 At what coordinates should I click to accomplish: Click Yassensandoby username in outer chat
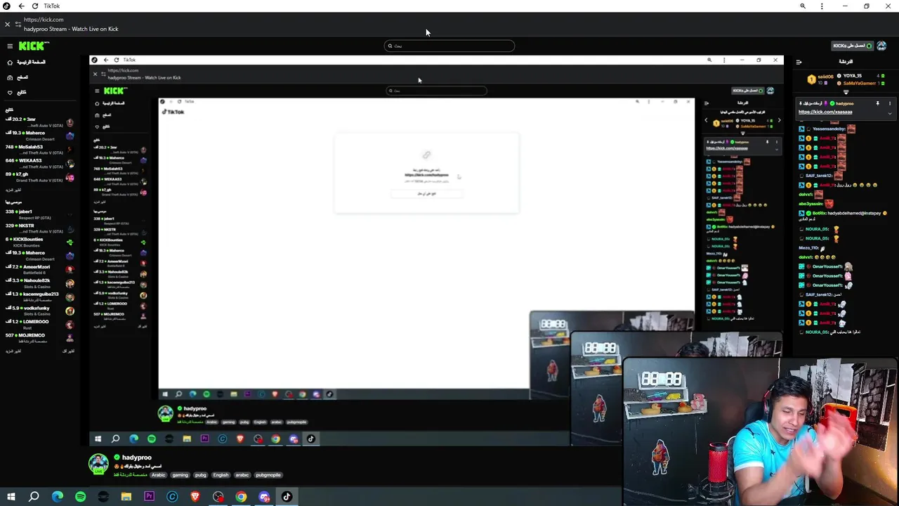829,129
